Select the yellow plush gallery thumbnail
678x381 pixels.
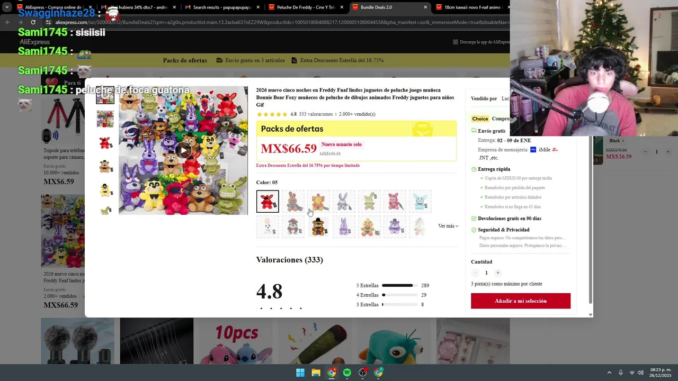pyautogui.click(x=105, y=190)
